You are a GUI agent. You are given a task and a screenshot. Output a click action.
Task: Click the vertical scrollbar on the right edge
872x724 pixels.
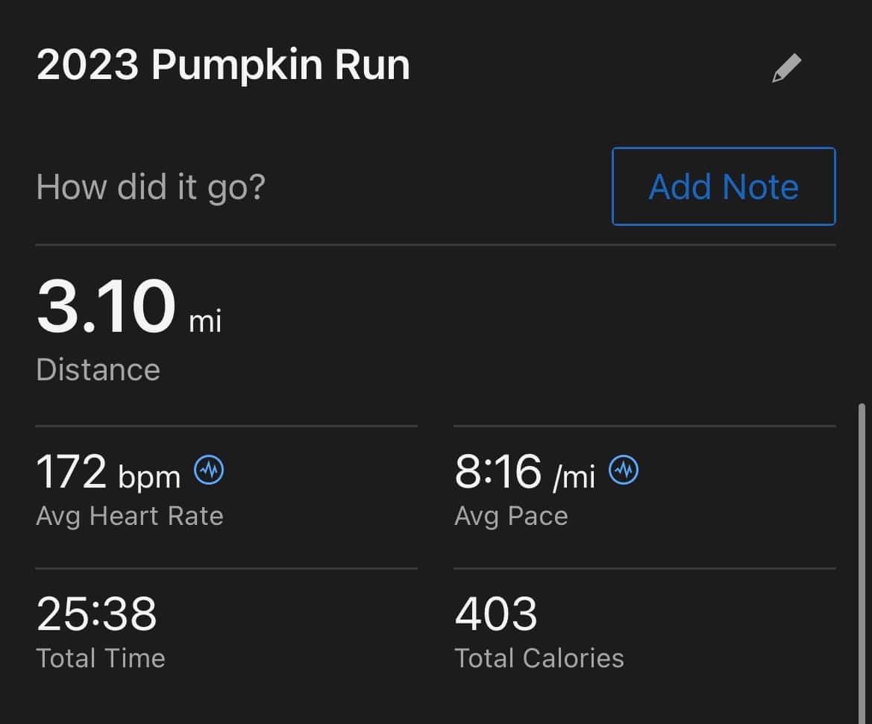coord(862,559)
